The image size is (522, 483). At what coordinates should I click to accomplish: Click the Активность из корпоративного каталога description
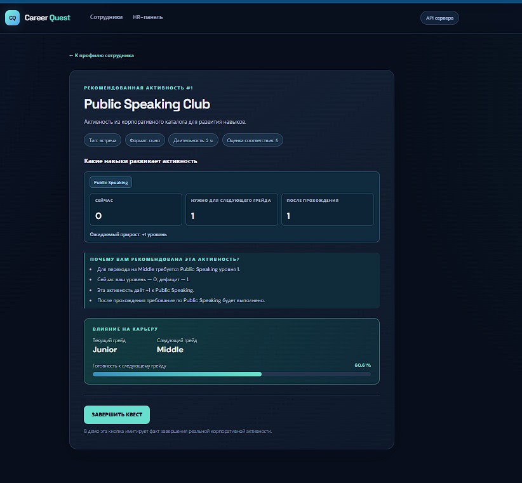165,122
